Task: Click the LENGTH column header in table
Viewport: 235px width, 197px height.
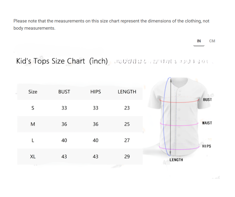Action: click(127, 92)
